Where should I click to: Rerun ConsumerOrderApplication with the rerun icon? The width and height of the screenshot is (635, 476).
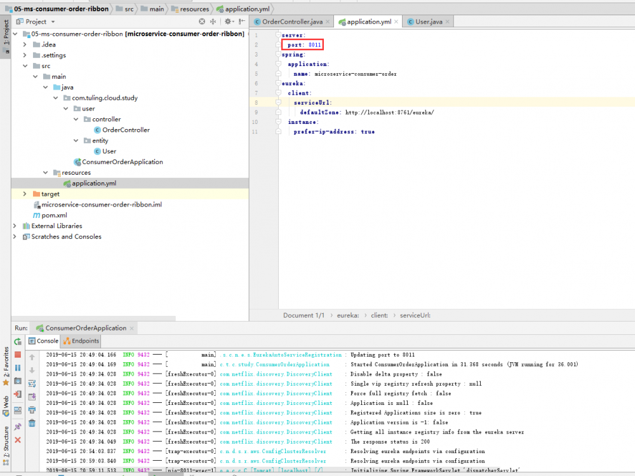tap(18, 341)
